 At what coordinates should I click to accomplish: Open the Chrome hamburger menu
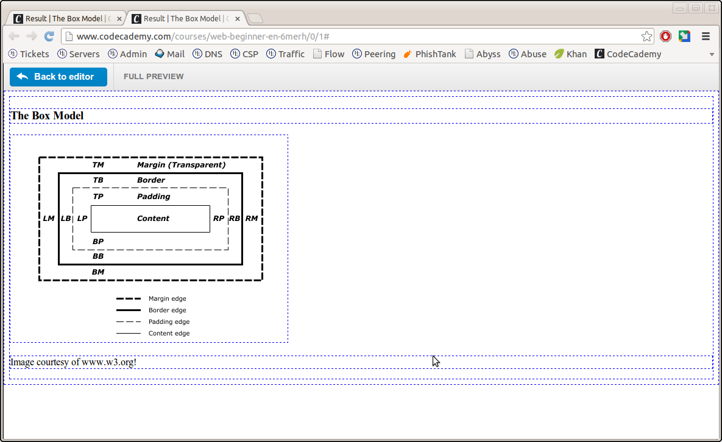tap(706, 37)
